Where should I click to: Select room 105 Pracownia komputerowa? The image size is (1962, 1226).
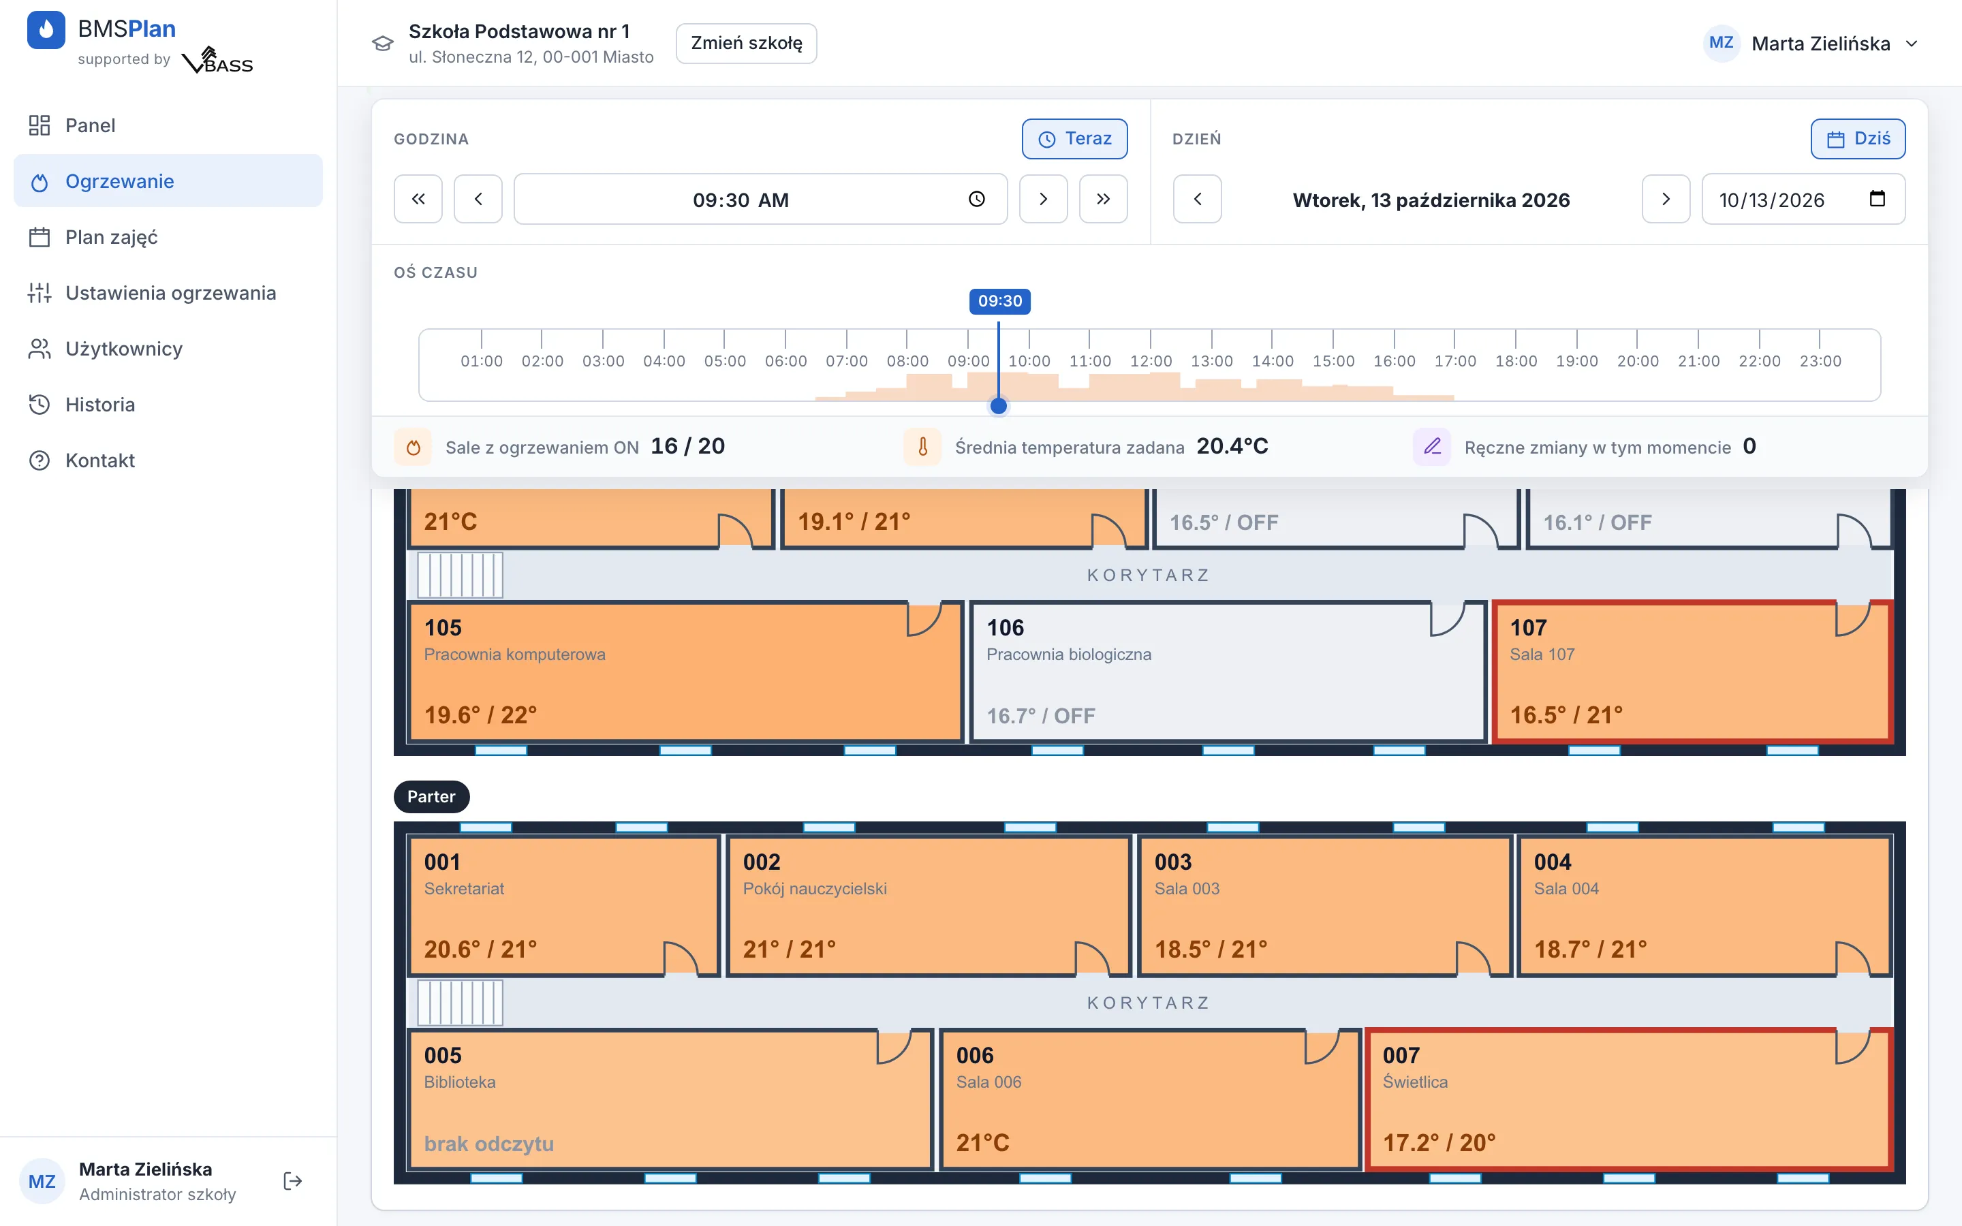click(x=685, y=672)
